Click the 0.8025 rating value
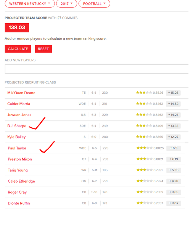This screenshot has width=193, height=244. (159, 148)
